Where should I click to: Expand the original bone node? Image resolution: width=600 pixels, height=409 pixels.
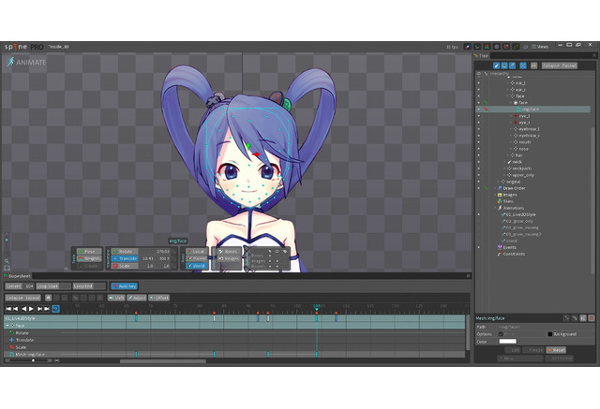click(x=498, y=182)
